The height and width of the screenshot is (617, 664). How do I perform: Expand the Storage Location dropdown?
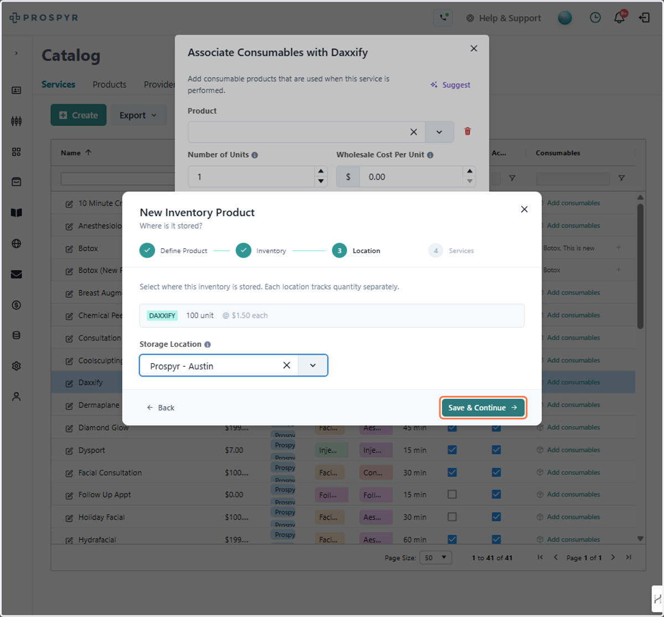(x=313, y=366)
